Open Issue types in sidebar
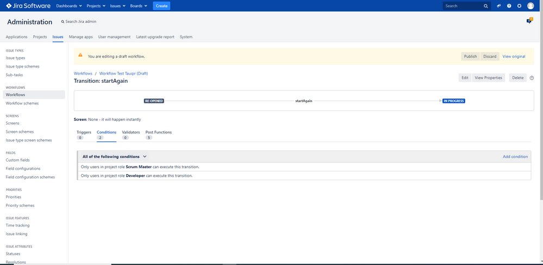 (x=16, y=58)
